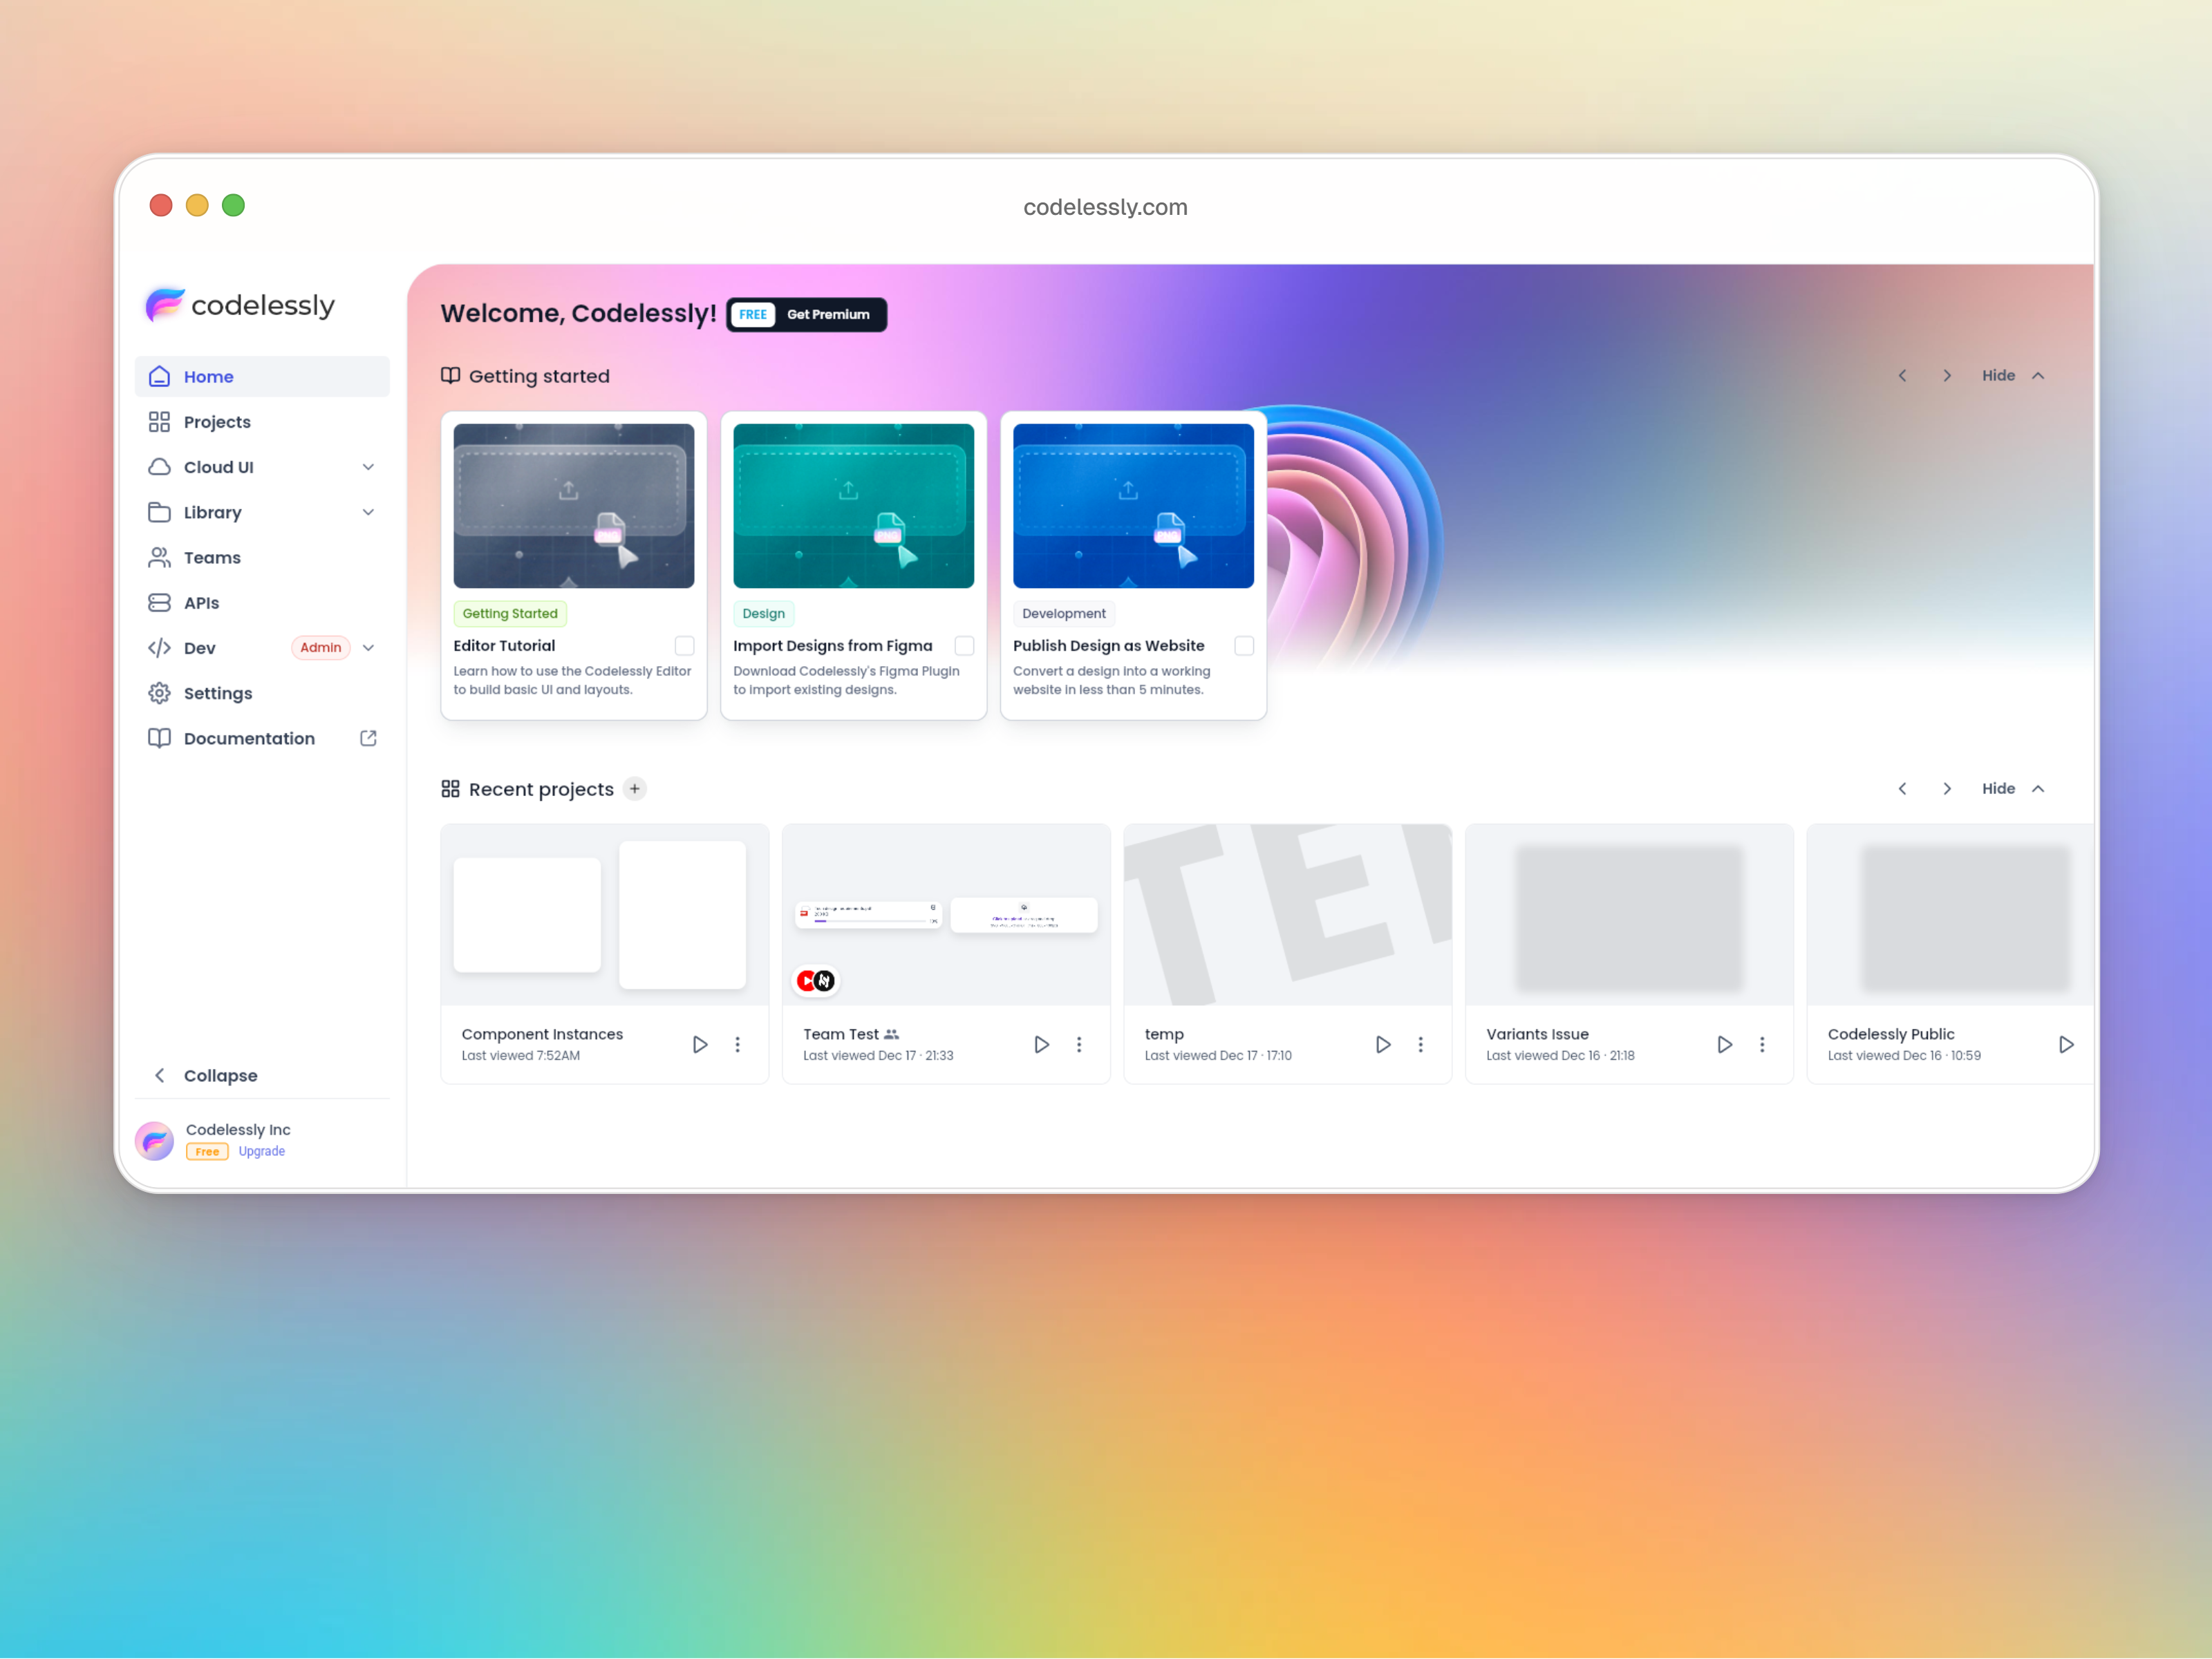Check the Import Designs from Figma checkbox
Viewport: 2212px width, 1659px height.
coord(965,647)
